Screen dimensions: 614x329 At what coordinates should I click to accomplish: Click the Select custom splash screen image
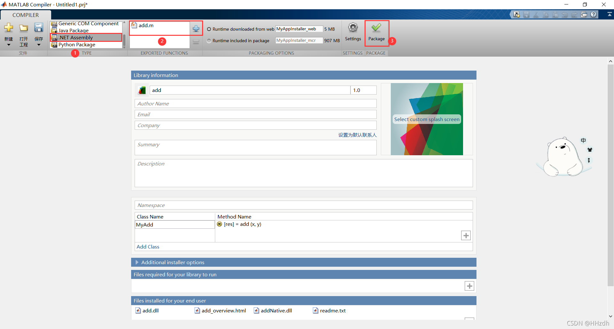427,119
